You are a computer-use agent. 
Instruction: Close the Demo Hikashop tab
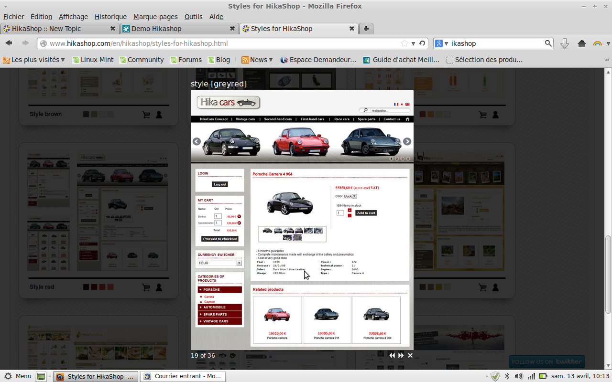[x=232, y=29]
